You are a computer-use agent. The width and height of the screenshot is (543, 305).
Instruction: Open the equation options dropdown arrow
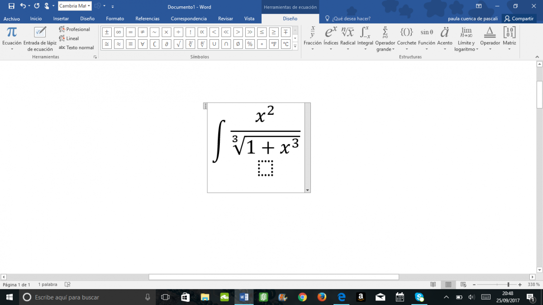pos(308,190)
